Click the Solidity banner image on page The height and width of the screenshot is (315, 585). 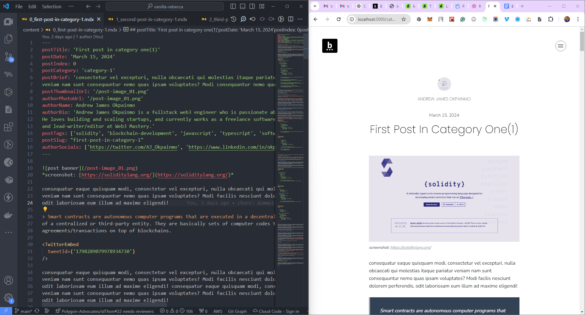pos(444,199)
